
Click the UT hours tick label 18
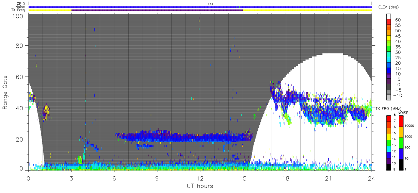point(286,178)
